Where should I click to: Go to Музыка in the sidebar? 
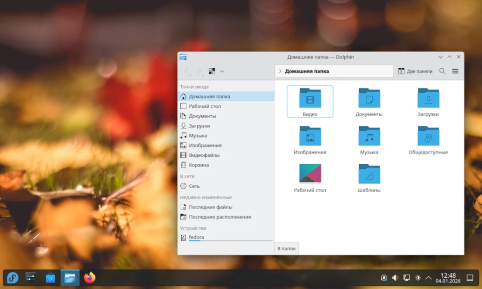pos(226,136)
